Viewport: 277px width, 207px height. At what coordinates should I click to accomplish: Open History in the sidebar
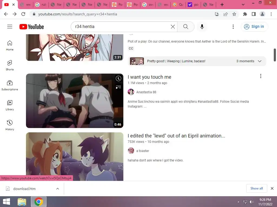pyautogui.click(x=10, y=125)
